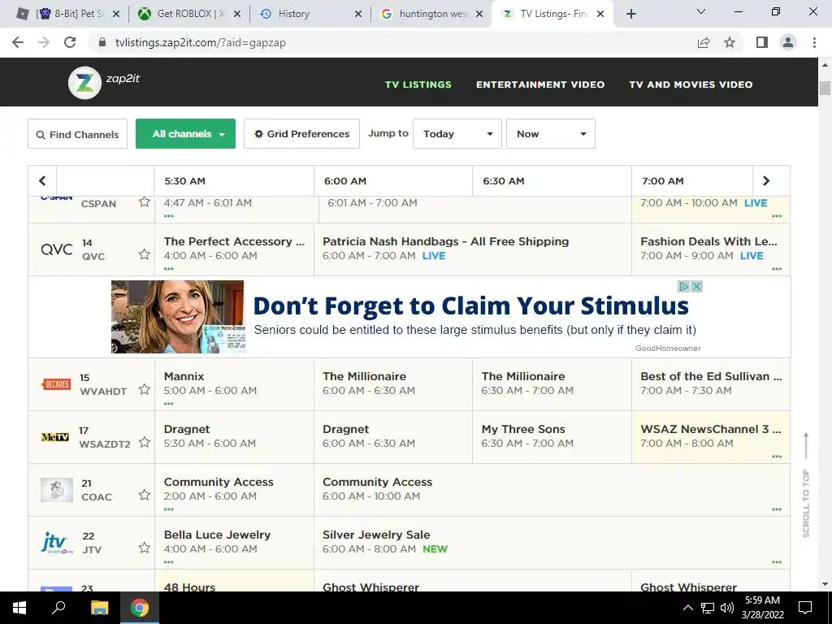Click the AdChoices icon on the ad
Viewport: 832px width, 624px height.
point(684,287)
